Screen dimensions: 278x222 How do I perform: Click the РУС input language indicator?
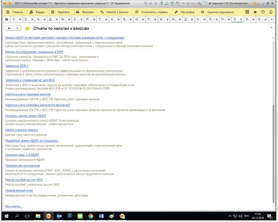[x=247, y=216]
